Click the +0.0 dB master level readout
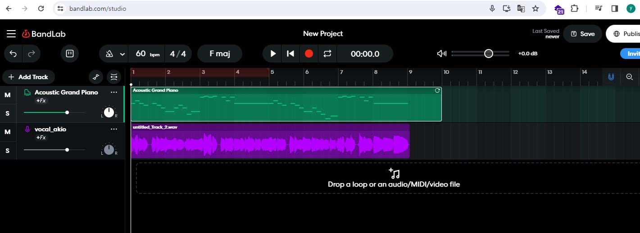 (x=527, y=54)
